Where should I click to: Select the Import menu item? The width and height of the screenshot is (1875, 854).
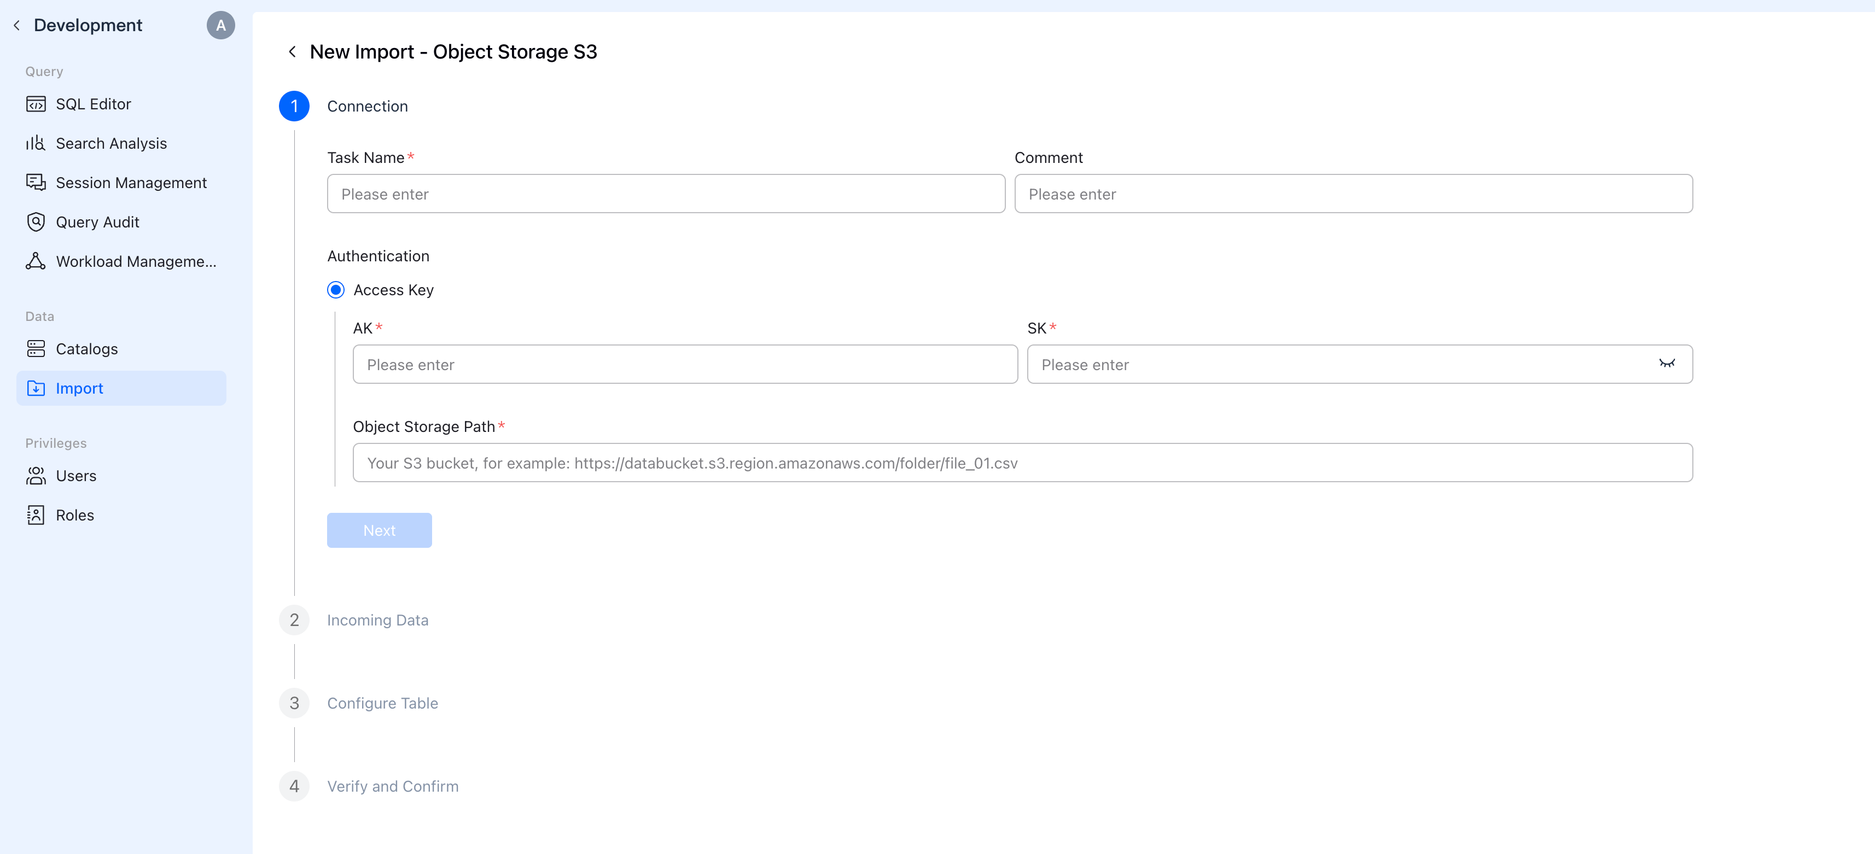coord(121,388)
